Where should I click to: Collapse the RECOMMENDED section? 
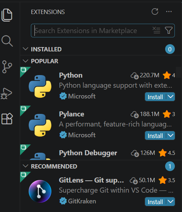point(25,166)
